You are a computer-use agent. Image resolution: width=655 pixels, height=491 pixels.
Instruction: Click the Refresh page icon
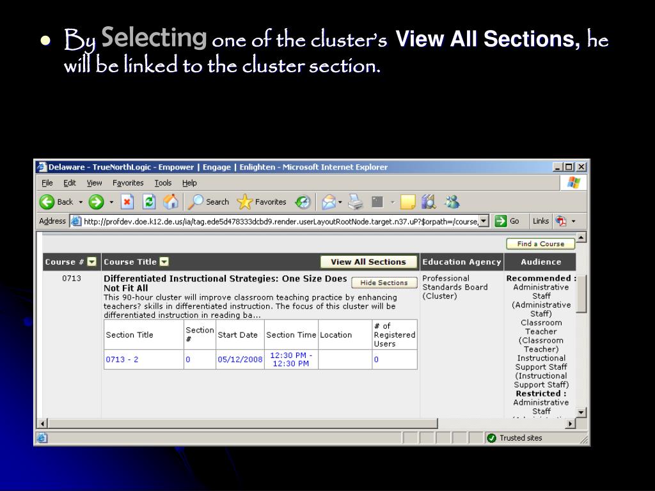(x=149, y=202)
